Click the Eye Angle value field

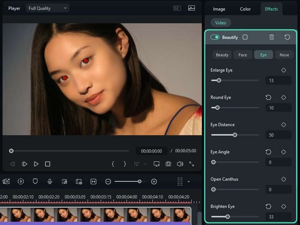tap(278, 162)
